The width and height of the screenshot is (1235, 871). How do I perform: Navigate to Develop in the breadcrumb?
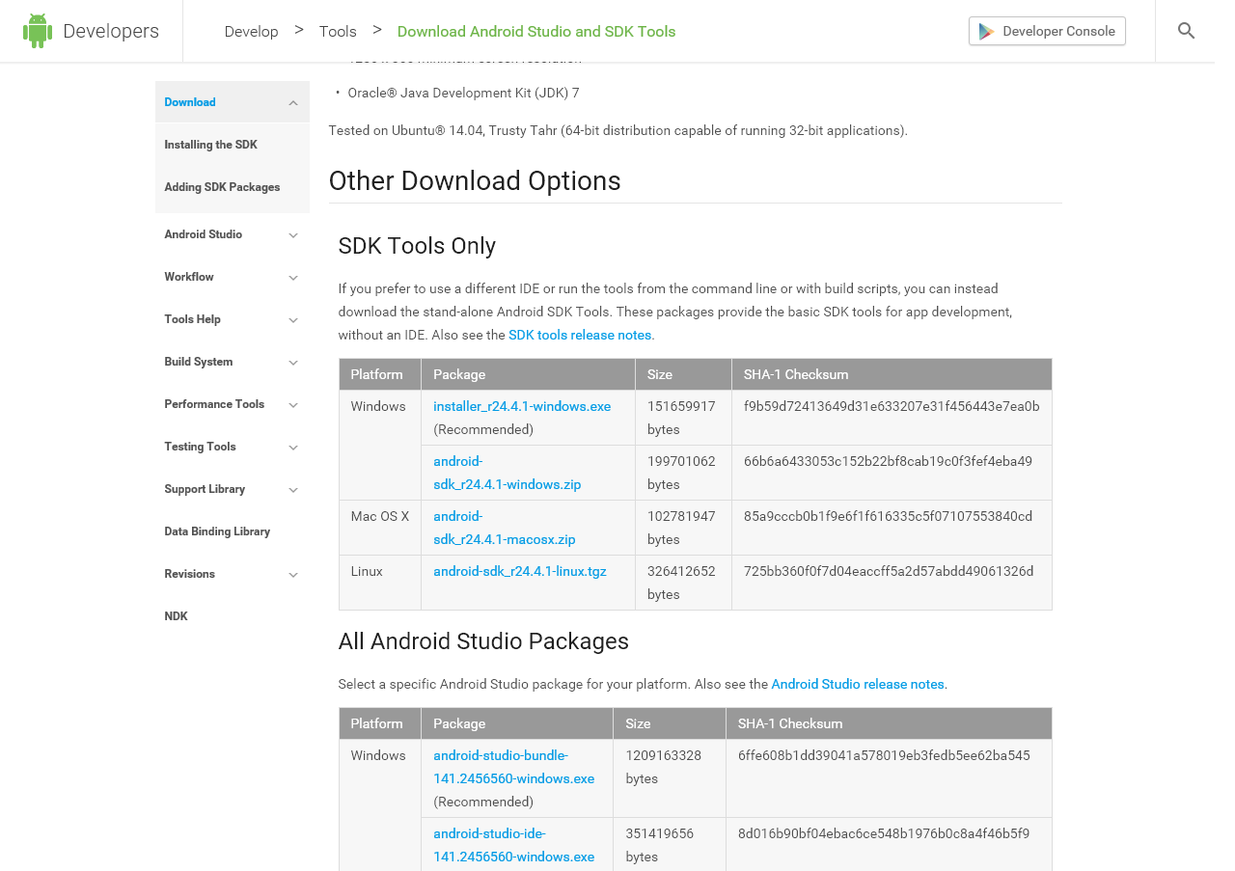point(251,31)
